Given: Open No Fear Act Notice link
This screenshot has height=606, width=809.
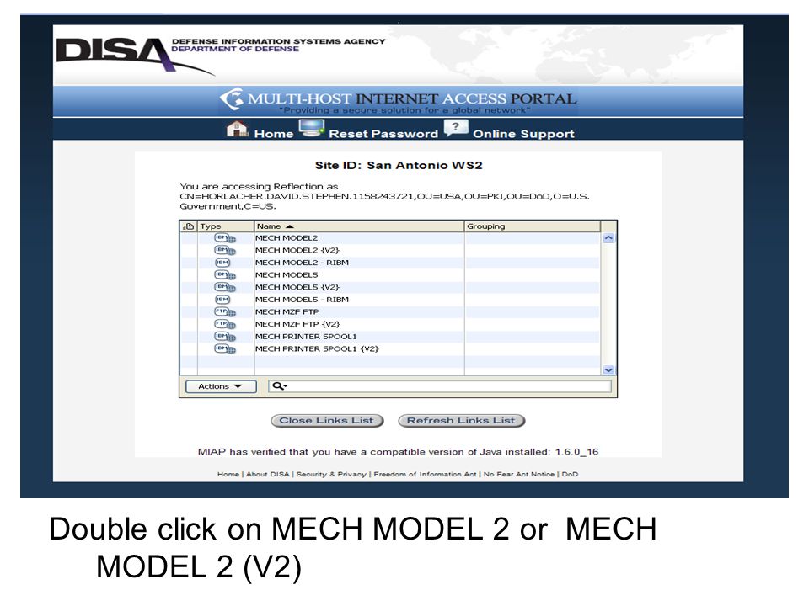Looking at the screenshot, I should [x=519, y=474].
